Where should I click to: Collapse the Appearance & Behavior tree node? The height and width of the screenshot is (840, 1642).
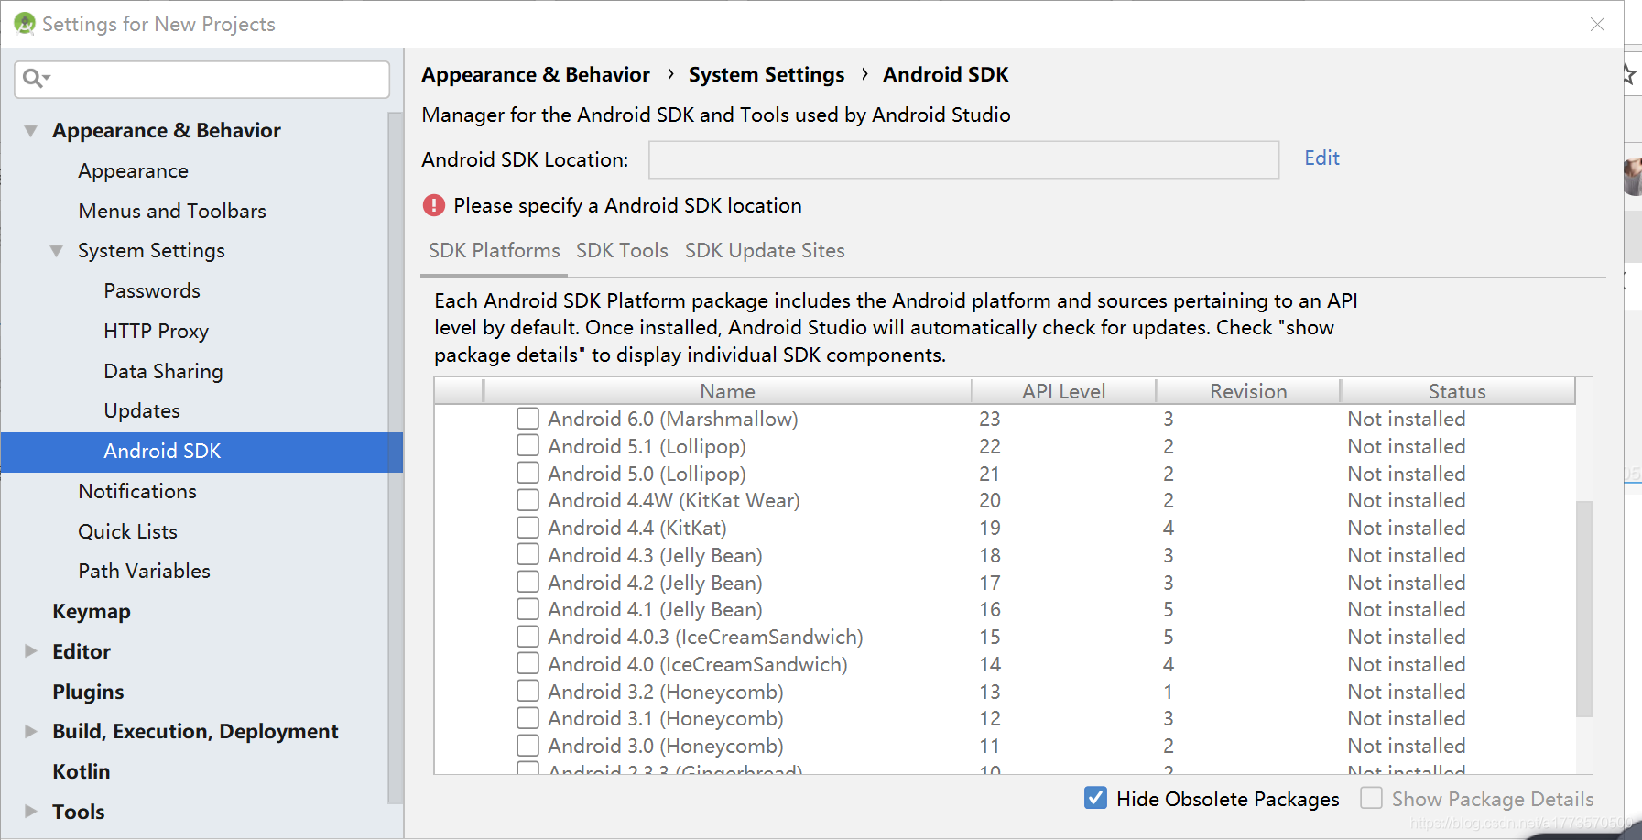30,131
